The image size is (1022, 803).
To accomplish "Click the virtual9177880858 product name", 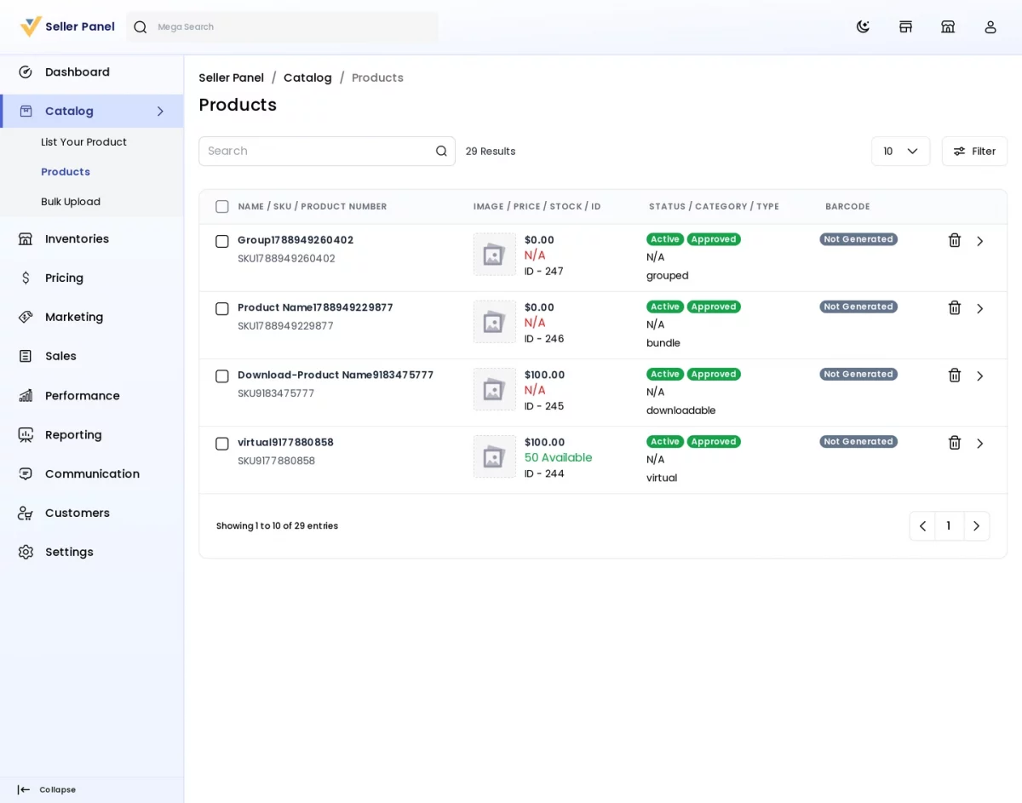I will click(285, 443).
